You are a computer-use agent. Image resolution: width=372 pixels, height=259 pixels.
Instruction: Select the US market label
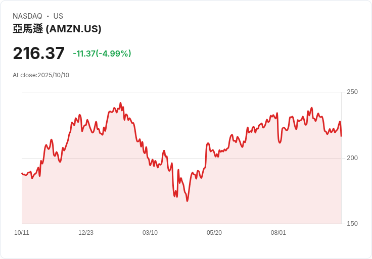click(x=58, y=16)
